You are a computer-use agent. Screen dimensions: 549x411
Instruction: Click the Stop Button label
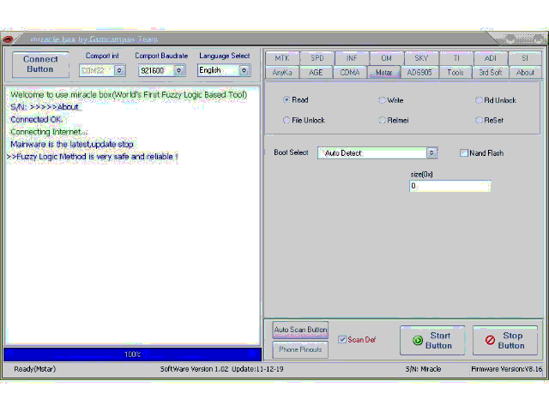[511, 341]
